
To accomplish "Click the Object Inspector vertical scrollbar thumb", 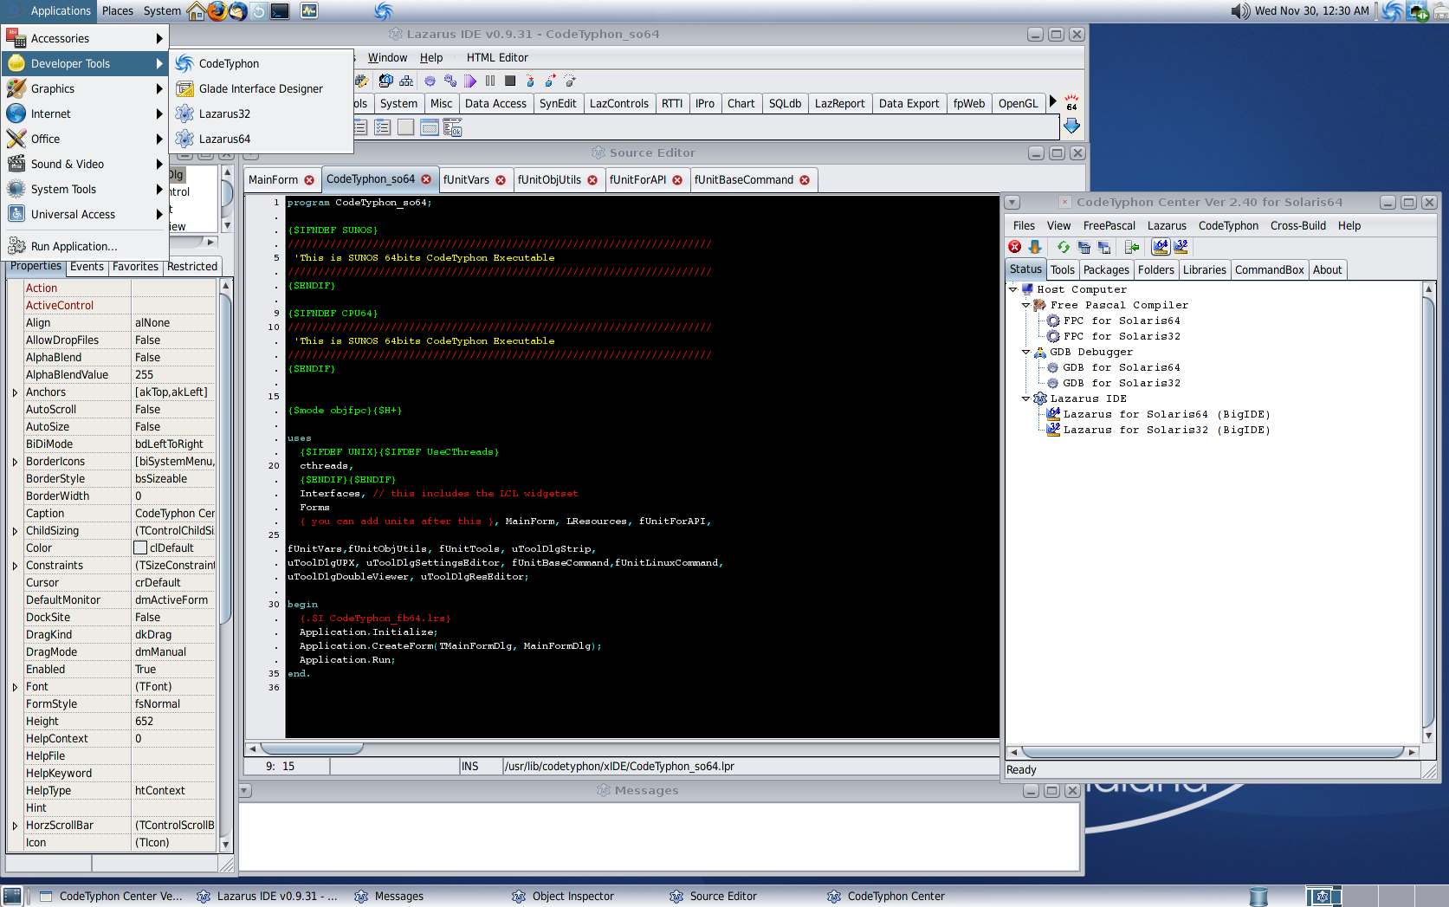I will [x=226, y=459].
